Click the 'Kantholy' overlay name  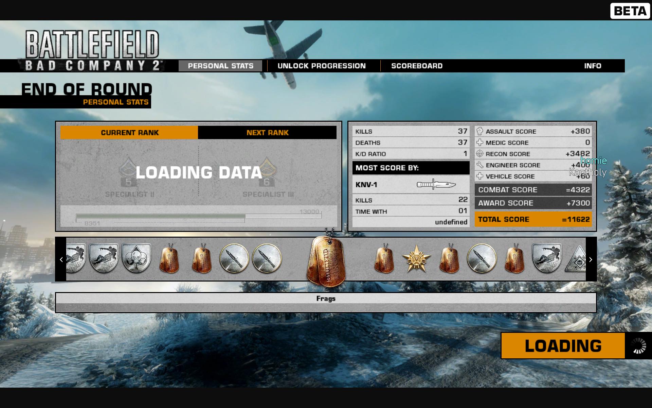coord(588,172)
